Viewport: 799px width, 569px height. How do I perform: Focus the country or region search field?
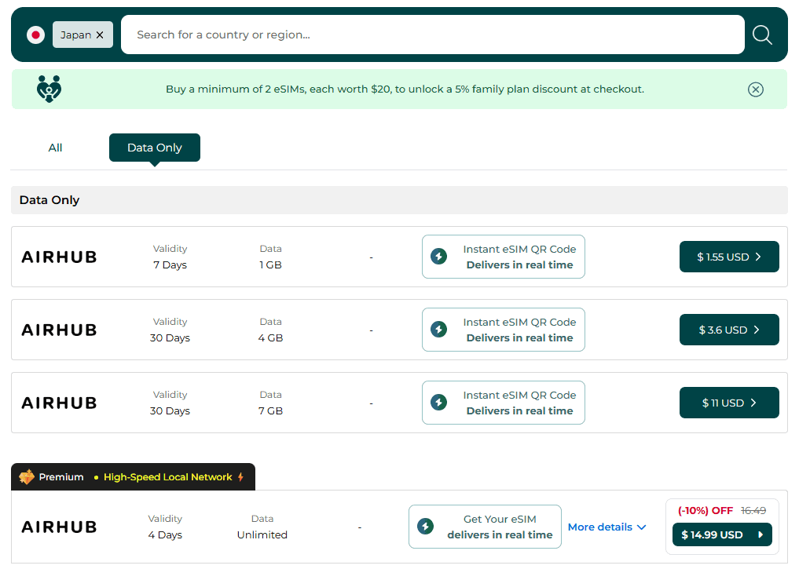(x=433, y=35)
